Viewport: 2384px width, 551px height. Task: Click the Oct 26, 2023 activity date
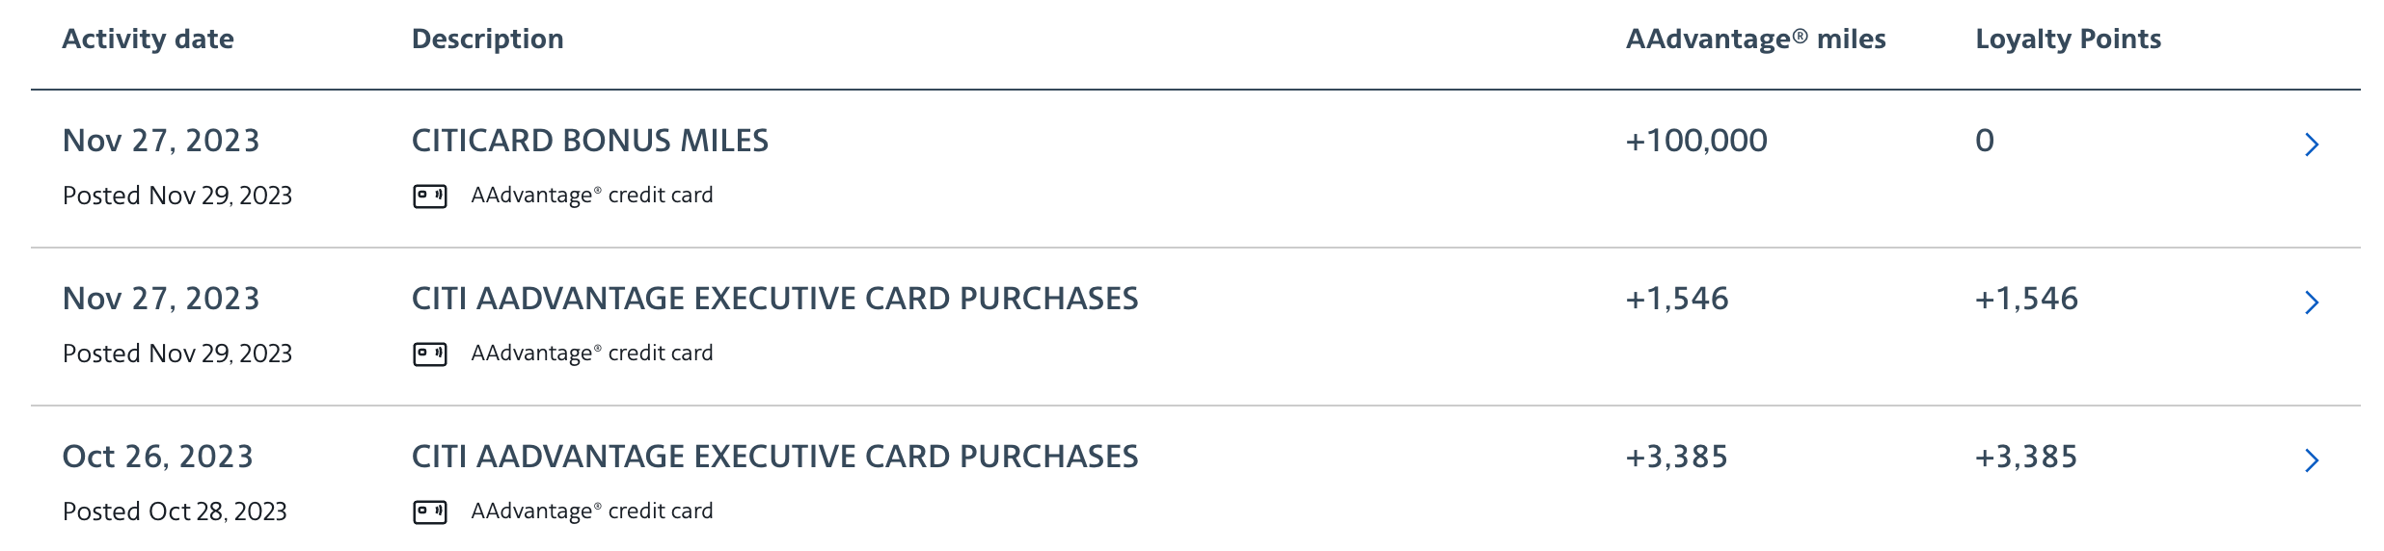pyautogui.click(x=158, y=457)
